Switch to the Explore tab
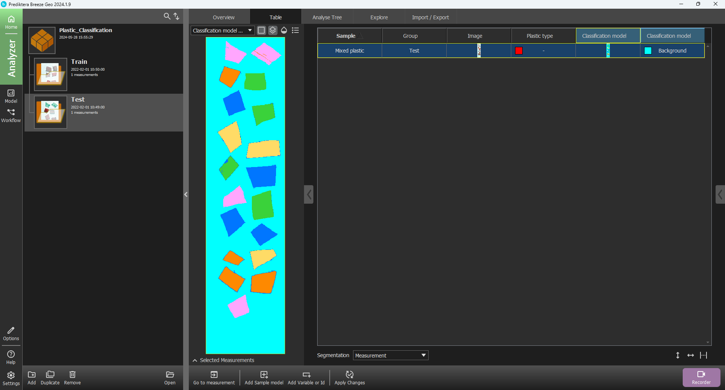The width and height of the screenshot is (725, 390). (379, 17)
